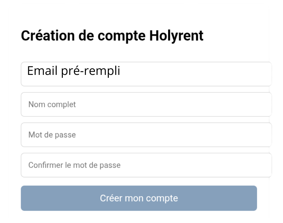Click the Nom complet placeholder text
This screenshot has height=223, width=283.
click(x=52, y=104)
